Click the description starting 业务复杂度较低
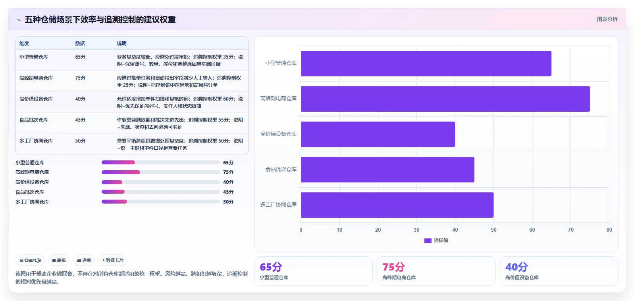This screenshot has width=634, height=301. (180, 61)
